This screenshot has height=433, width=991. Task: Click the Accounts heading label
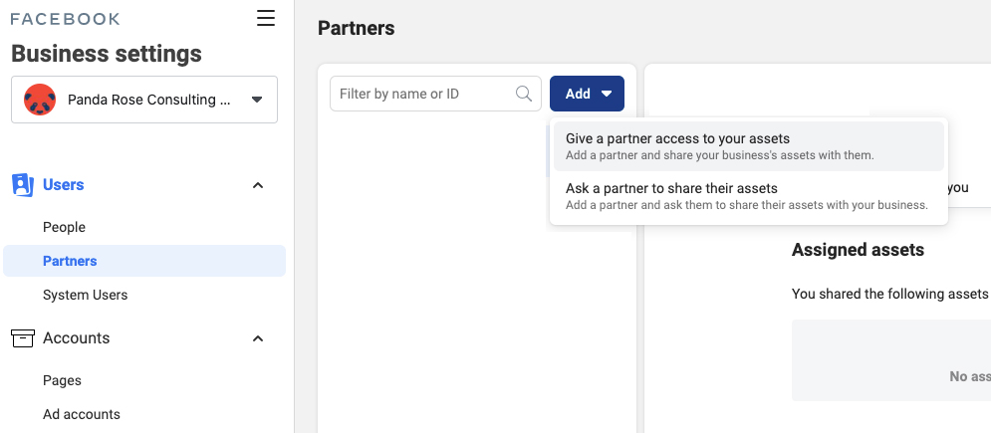[76, 338]
